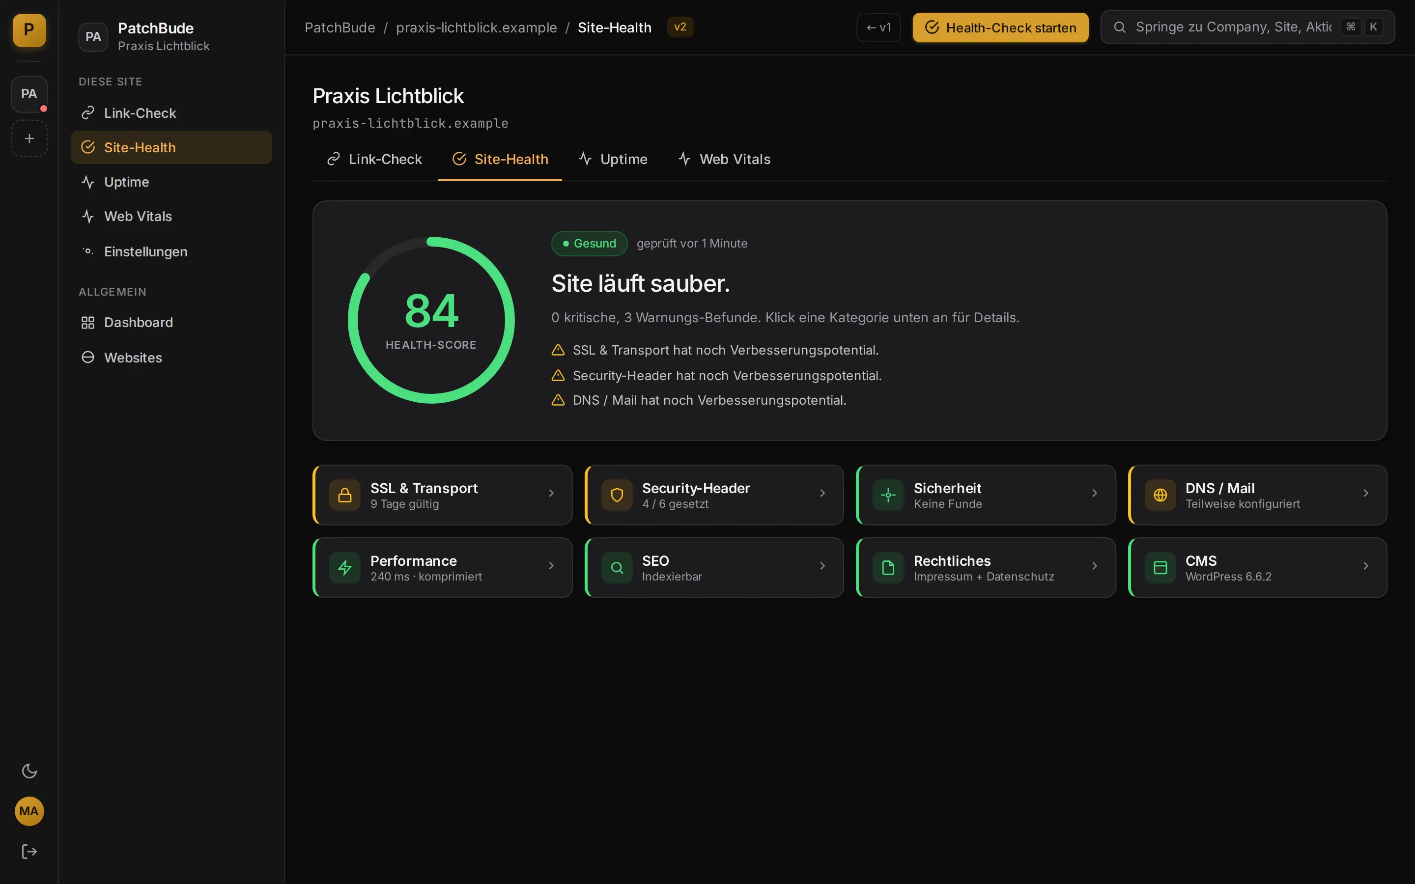Image resolution: width=1415 pixels, height=884 pixels.
Task: Open Site-Health in the sidebar
Action: [x=171, y=147]
